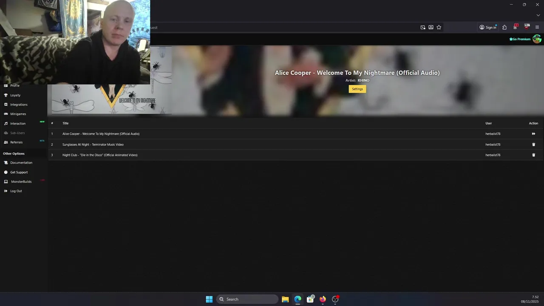Viewport: 544px width, 306px height.
Task: Open Sub-Users in the sidebar
Action: point(17,133)
